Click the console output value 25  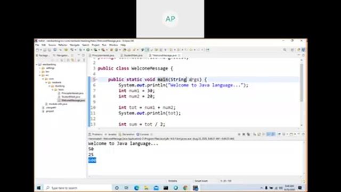(x=91, y=155)
